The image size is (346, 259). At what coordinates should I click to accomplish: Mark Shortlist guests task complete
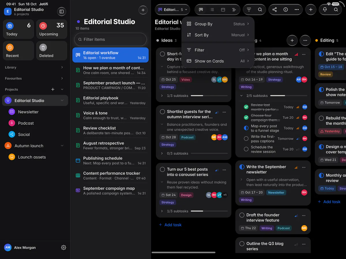coord(162,112)
